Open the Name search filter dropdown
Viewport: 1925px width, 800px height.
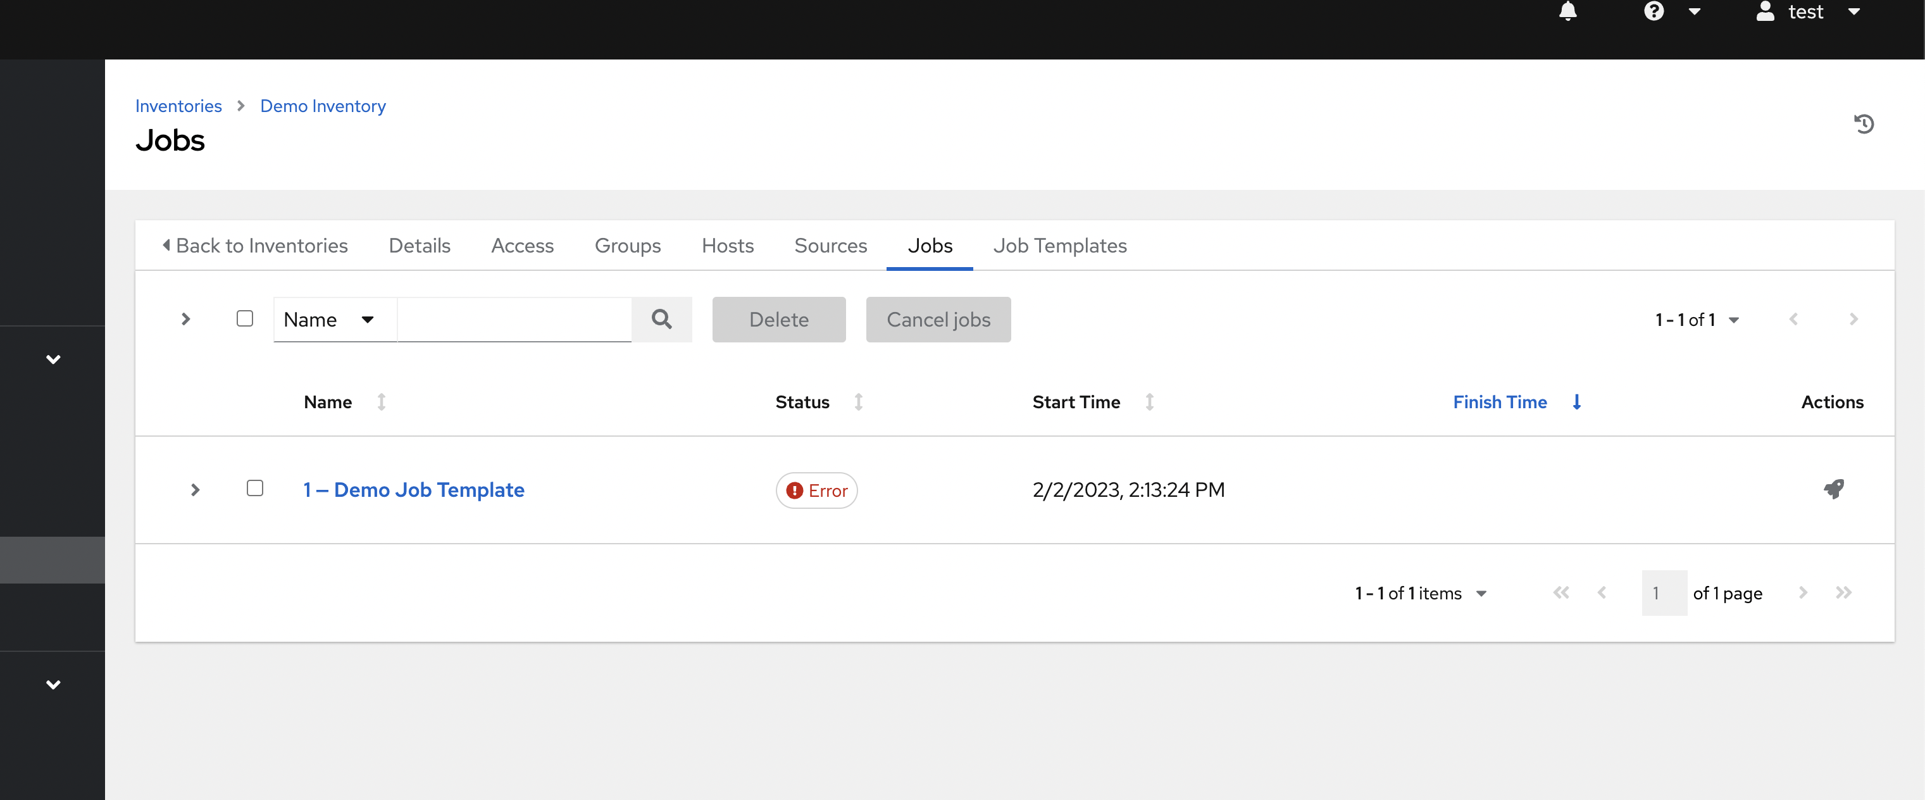click(329, 319)
